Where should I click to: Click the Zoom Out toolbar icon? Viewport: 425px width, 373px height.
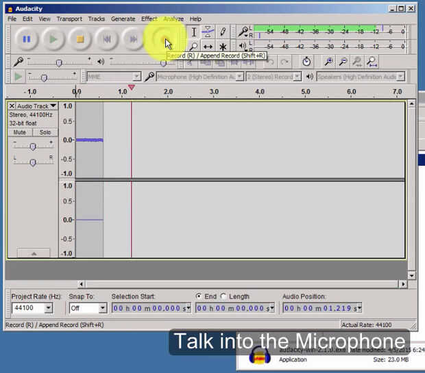(343, 62)
